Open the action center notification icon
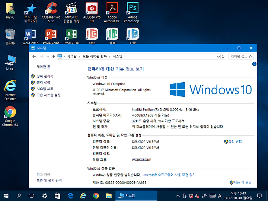Screen dimensions: 268x201 [x=259, y=196]
